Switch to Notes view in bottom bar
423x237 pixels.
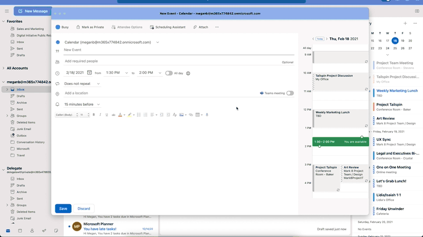pyautogui.click(x=56, y=231)
